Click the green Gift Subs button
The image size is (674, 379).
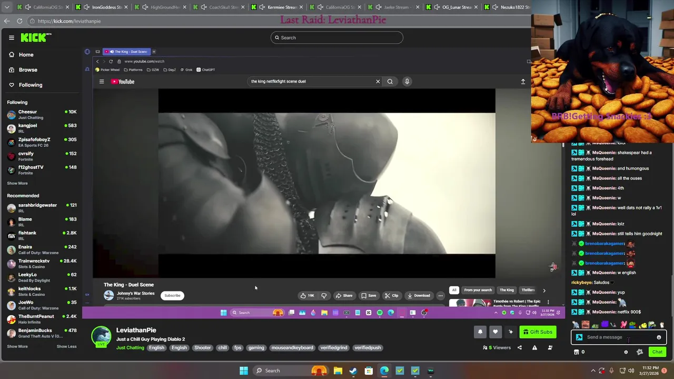pyautogui.click(x=538, y=332)
